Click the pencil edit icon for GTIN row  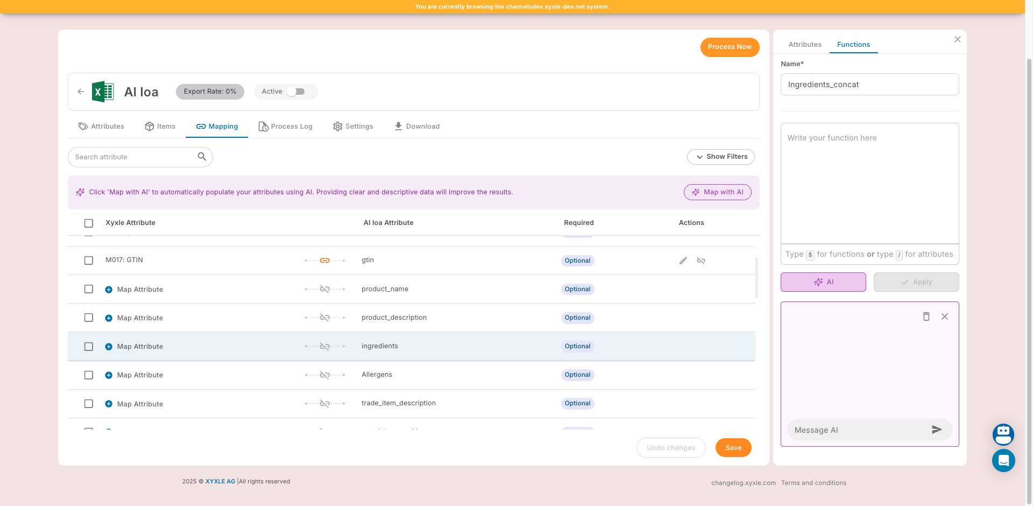683,261
